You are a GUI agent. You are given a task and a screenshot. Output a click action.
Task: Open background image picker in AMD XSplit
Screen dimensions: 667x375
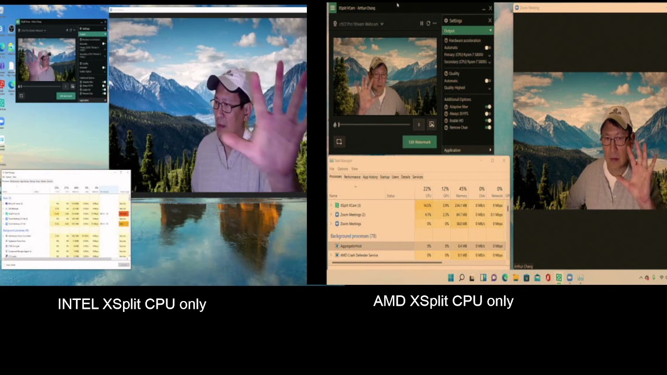pos(431,124)
